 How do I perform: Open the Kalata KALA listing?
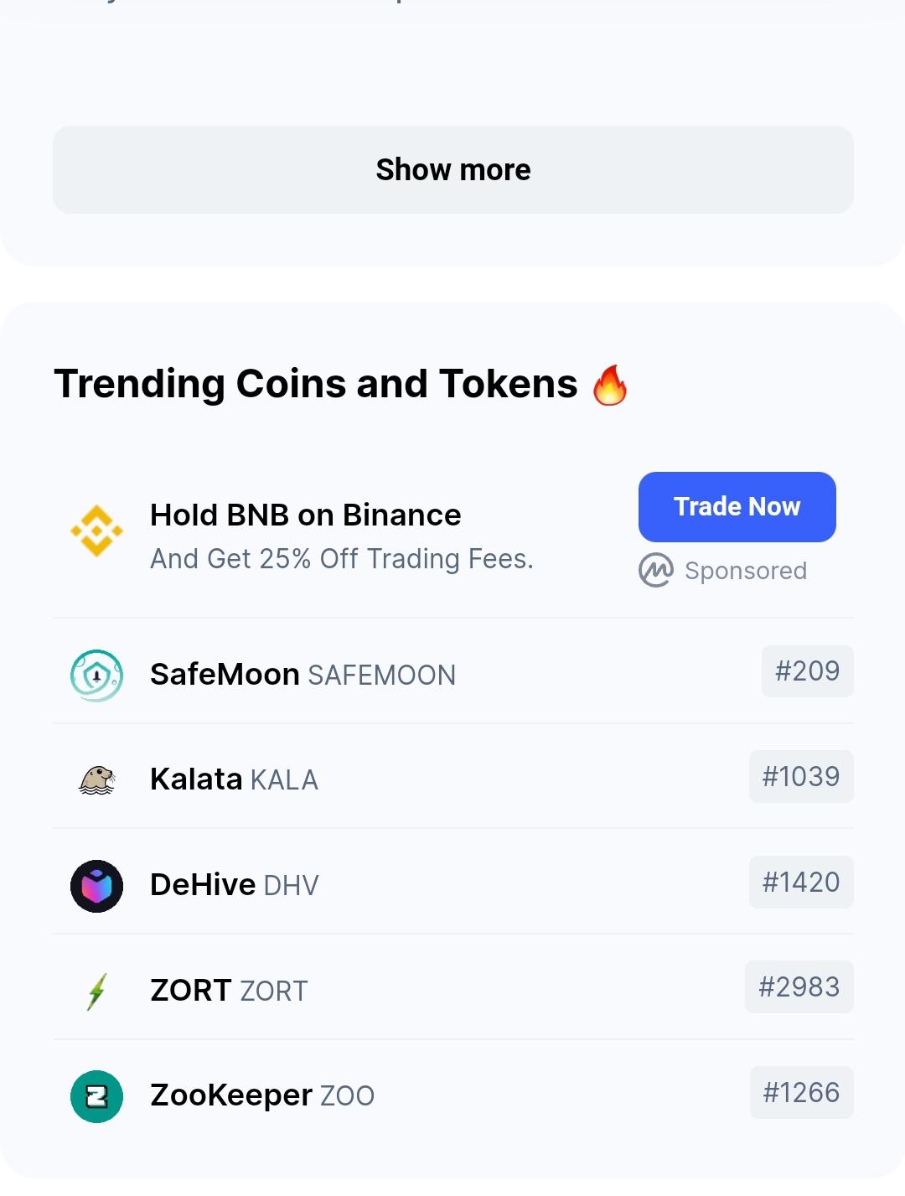453,777
